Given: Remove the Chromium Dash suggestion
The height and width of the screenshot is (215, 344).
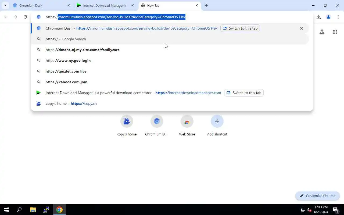Looking at the screenshot, I should point(302,28).
